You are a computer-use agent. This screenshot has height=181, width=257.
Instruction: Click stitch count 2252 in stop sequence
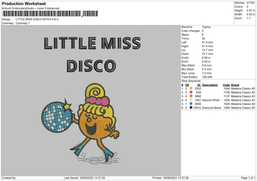[197, 88]
